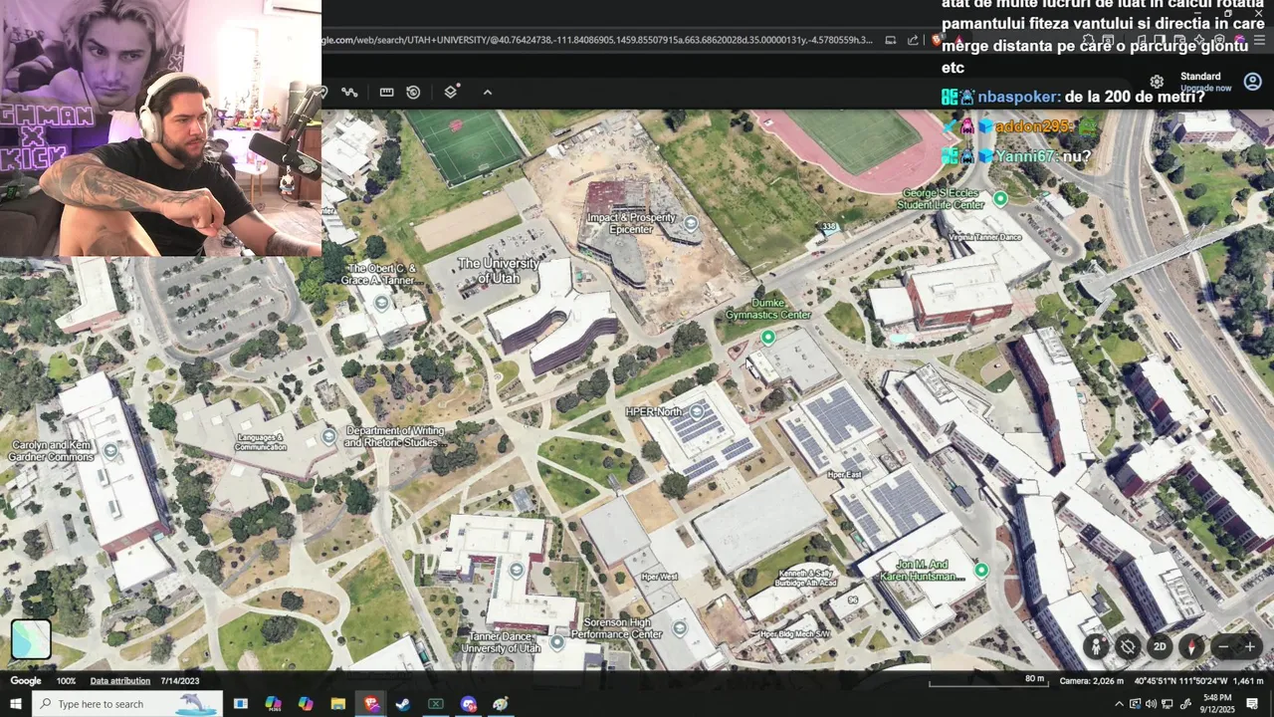Toggle the orbit rotation lock button
Screen dimensions: 1274x717
click(x=1128, y=646)
